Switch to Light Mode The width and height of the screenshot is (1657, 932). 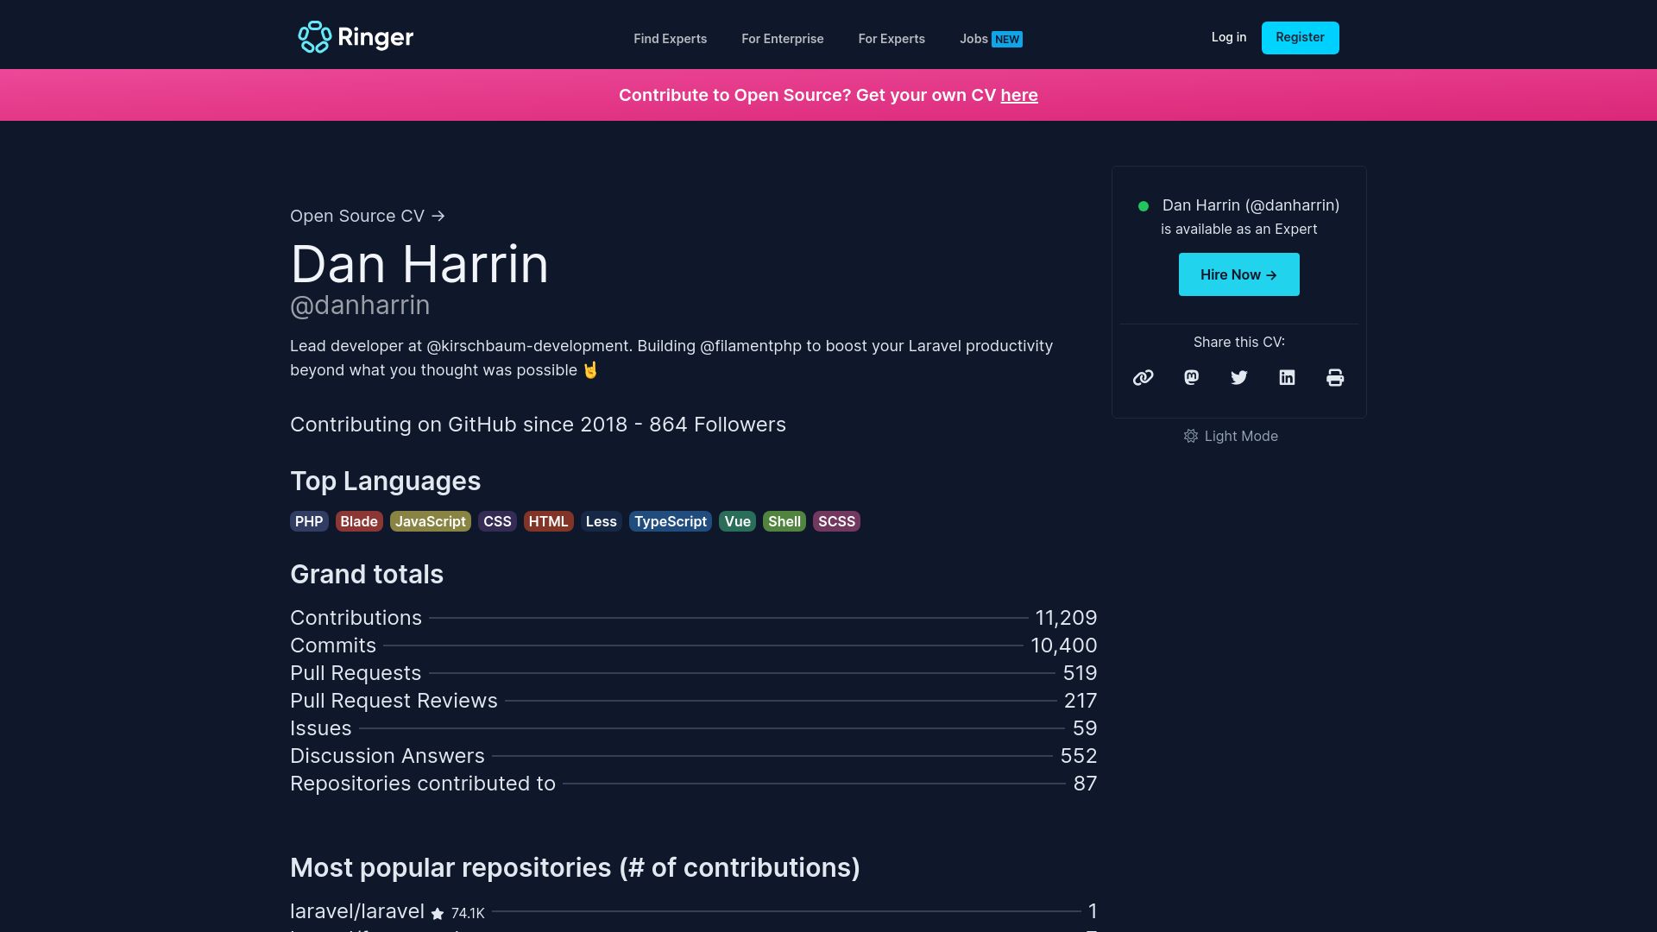click(1231, 436)
